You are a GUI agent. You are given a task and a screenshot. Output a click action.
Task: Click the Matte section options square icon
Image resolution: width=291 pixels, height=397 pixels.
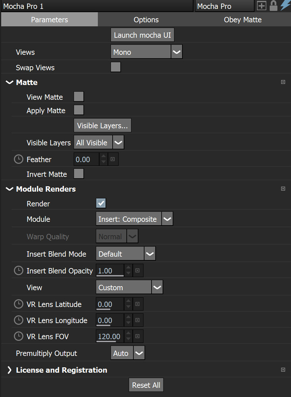283,82
